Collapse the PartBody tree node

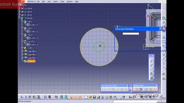19,18
